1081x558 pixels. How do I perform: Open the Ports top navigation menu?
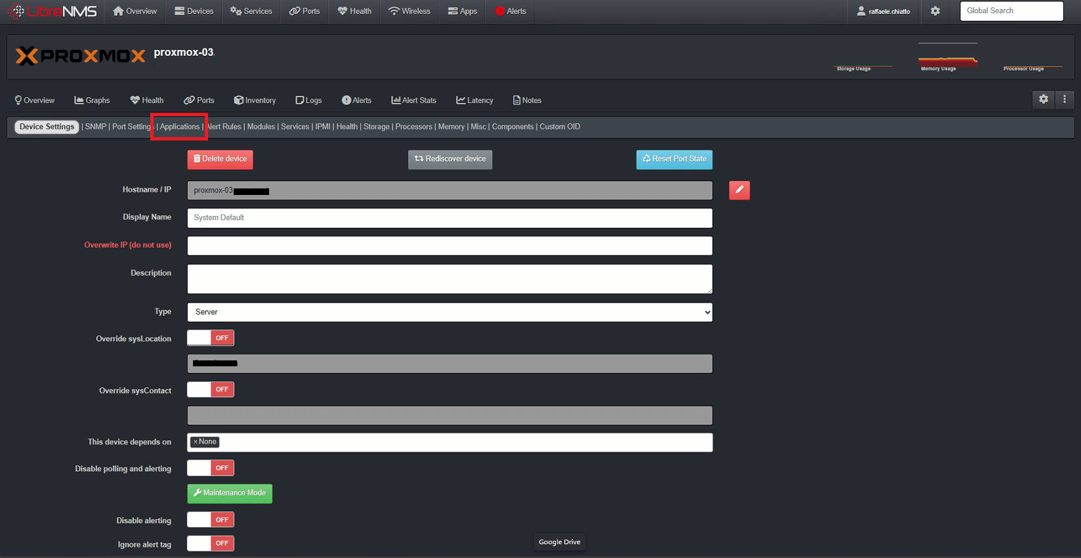click(305, 11)
